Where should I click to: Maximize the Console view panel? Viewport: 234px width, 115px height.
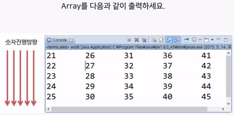click(225, 39)
